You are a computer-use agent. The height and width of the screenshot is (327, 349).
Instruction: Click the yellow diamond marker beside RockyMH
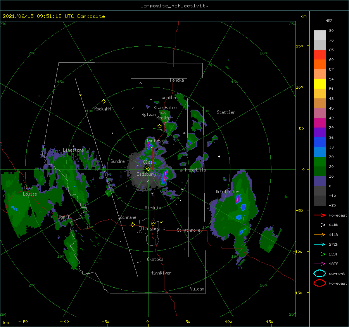tap(104, 101)
